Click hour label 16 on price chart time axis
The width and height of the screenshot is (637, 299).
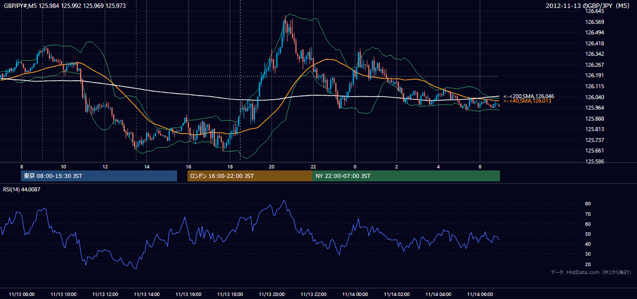[188, 166]
